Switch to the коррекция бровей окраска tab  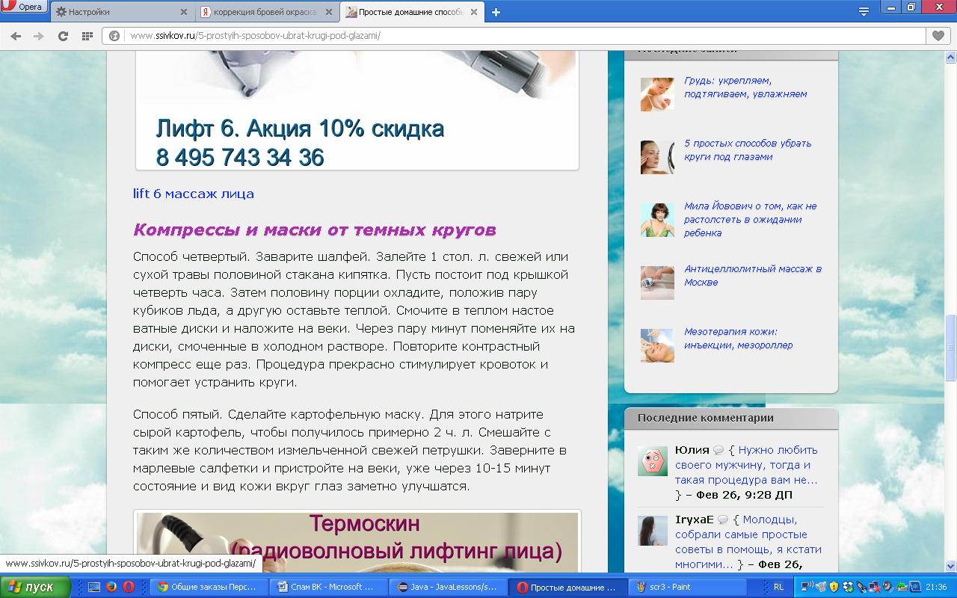267,12
